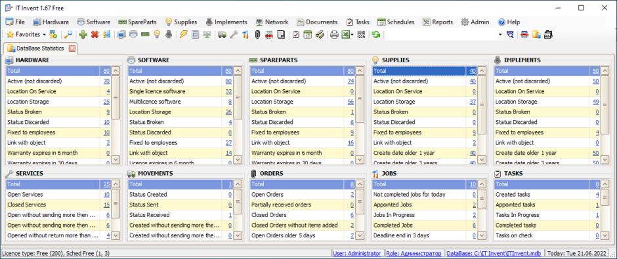
Task: Click the barcode 1234 icon
Action: [x=361, y=35]
